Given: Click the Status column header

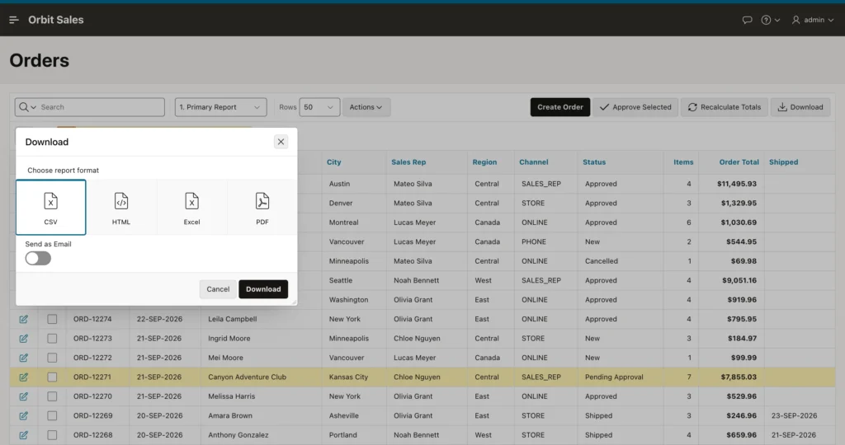Looking at the screenshot, I should [594, 162].
